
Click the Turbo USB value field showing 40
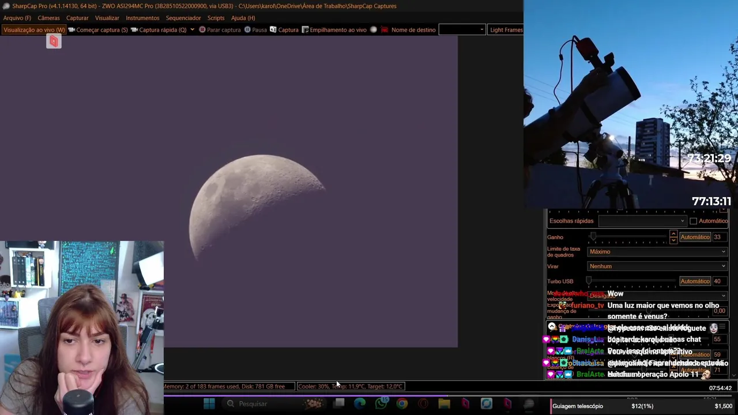click(x=720, y=281)
